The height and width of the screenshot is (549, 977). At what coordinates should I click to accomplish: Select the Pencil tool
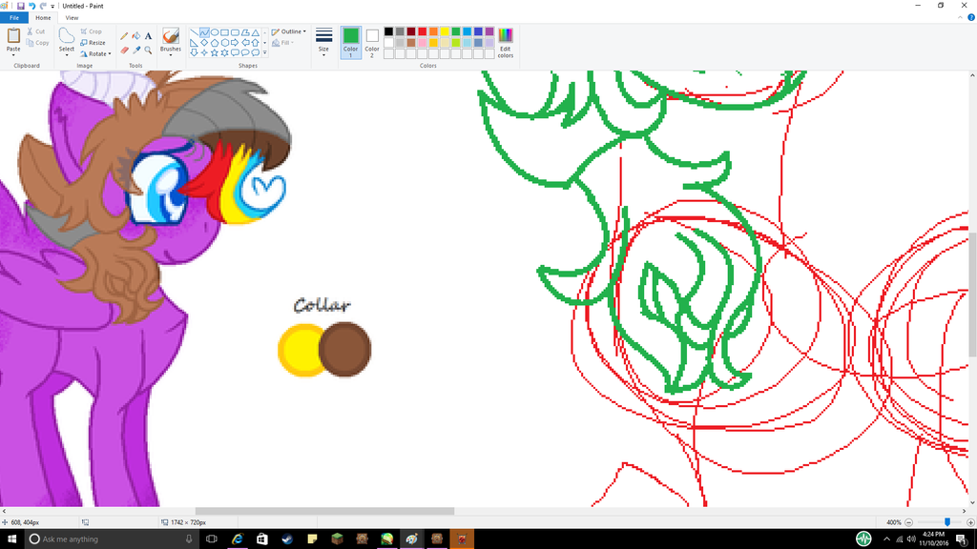click(124, 36)
